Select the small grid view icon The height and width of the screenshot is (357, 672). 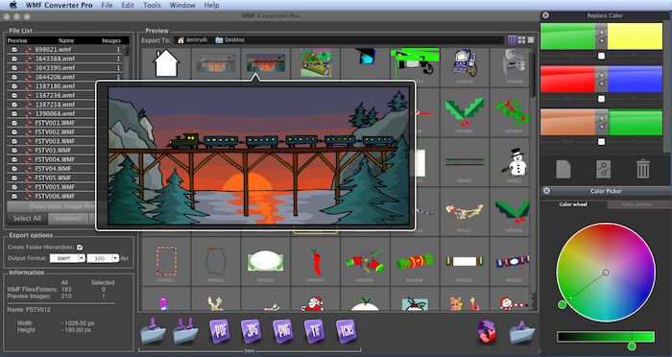[x=512, y=40]
